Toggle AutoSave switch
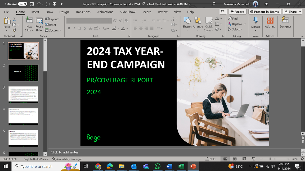 coord(23,4)
